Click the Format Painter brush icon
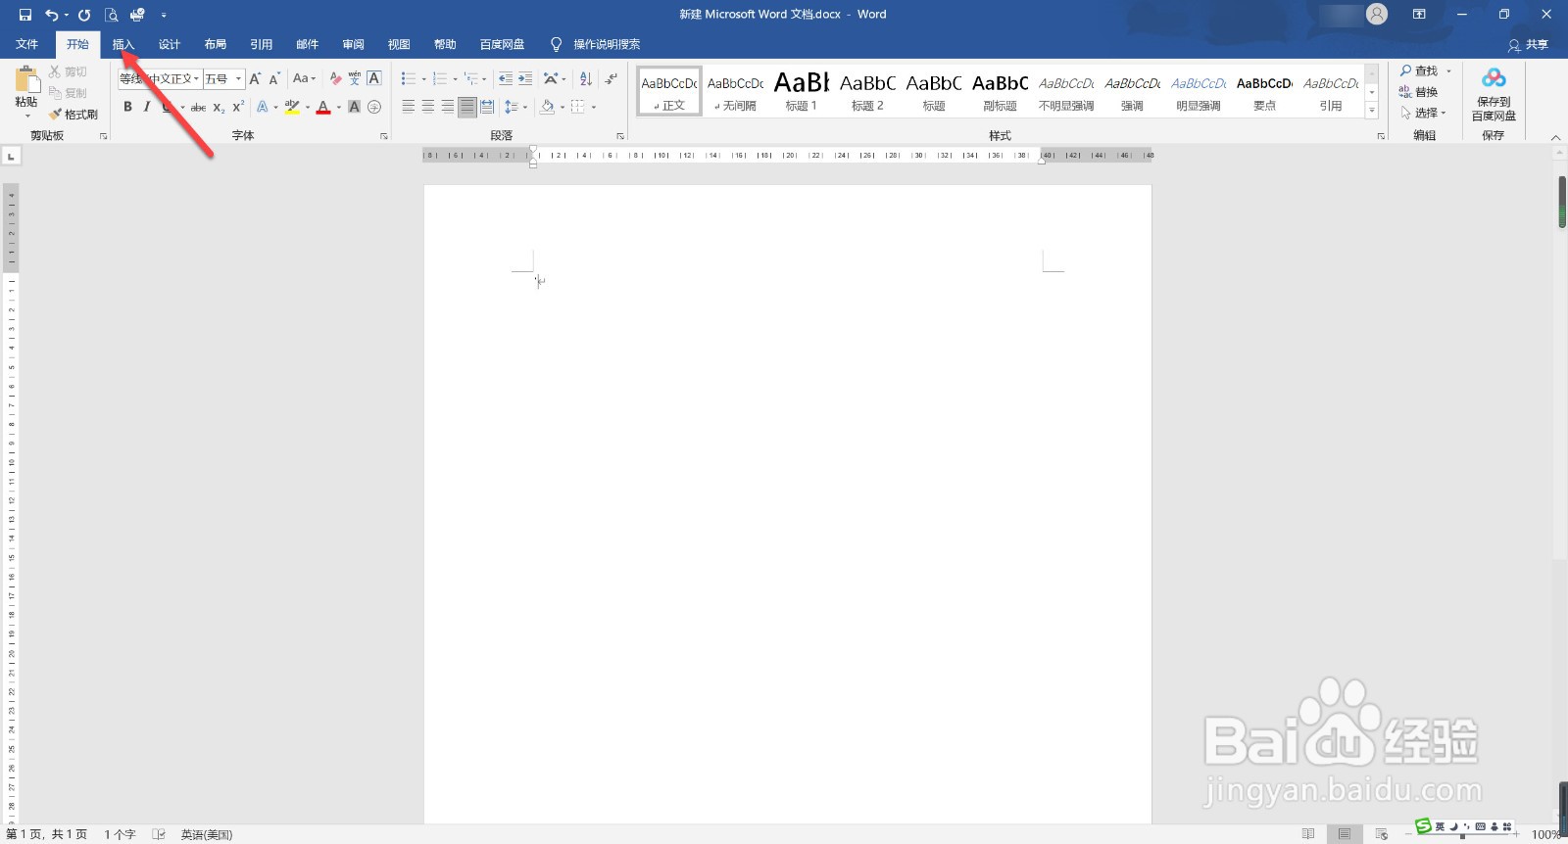The width and height of the screenshot is (1568, 844). 55,115
